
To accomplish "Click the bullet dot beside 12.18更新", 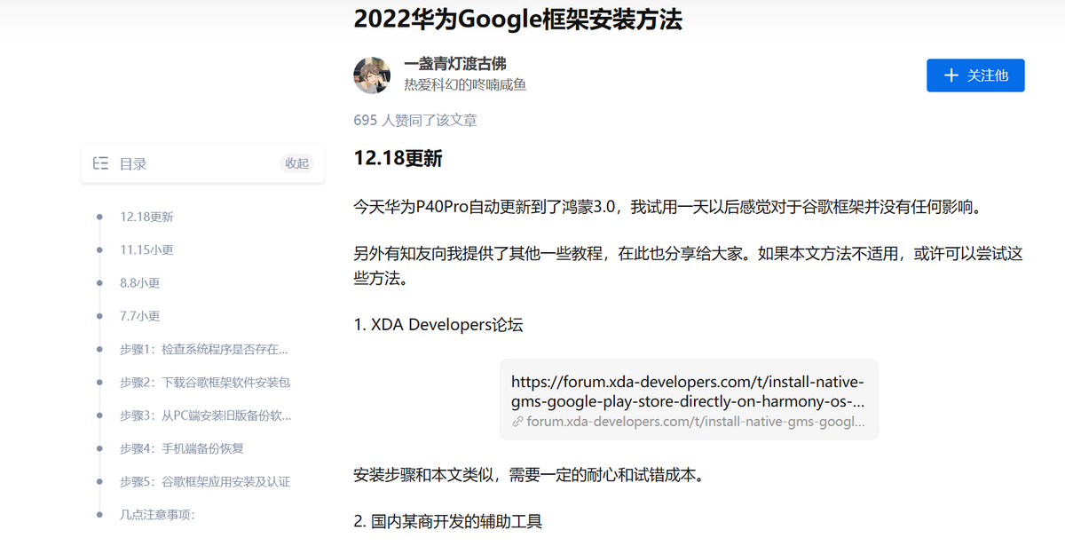I will [x=99, y=217].
